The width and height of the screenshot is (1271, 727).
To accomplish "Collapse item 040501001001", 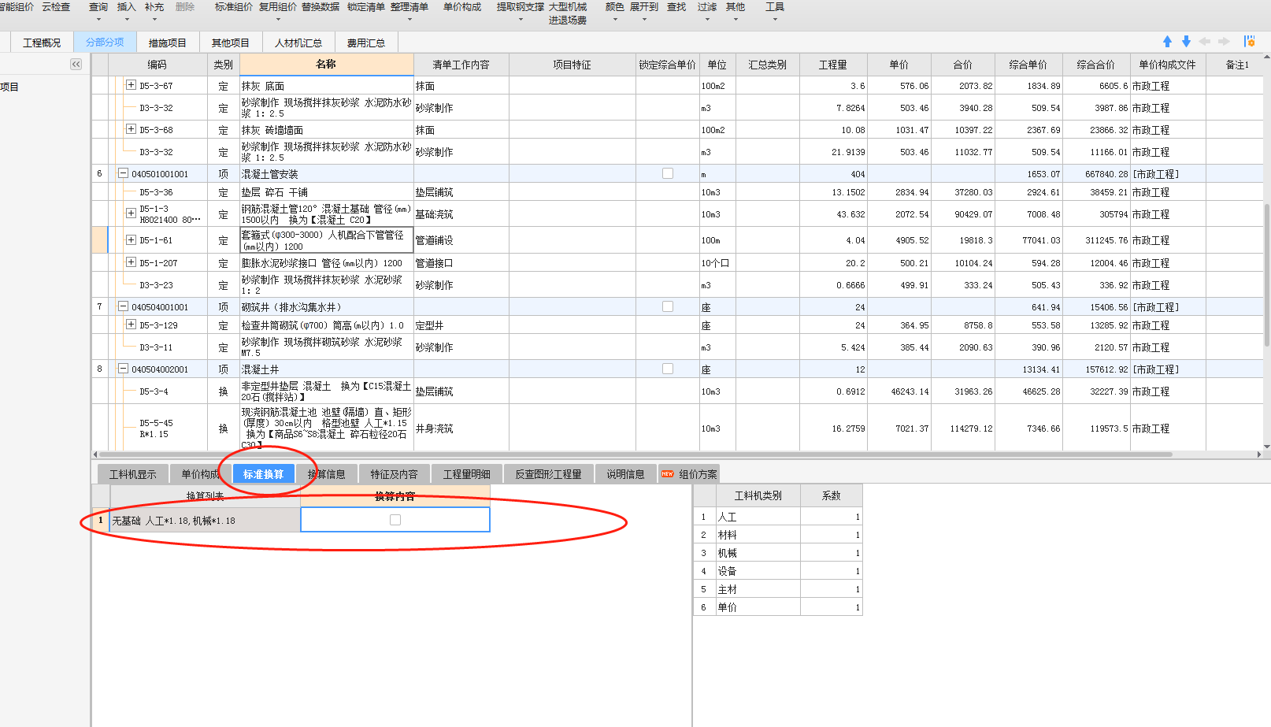I will [x=123, y=173].
